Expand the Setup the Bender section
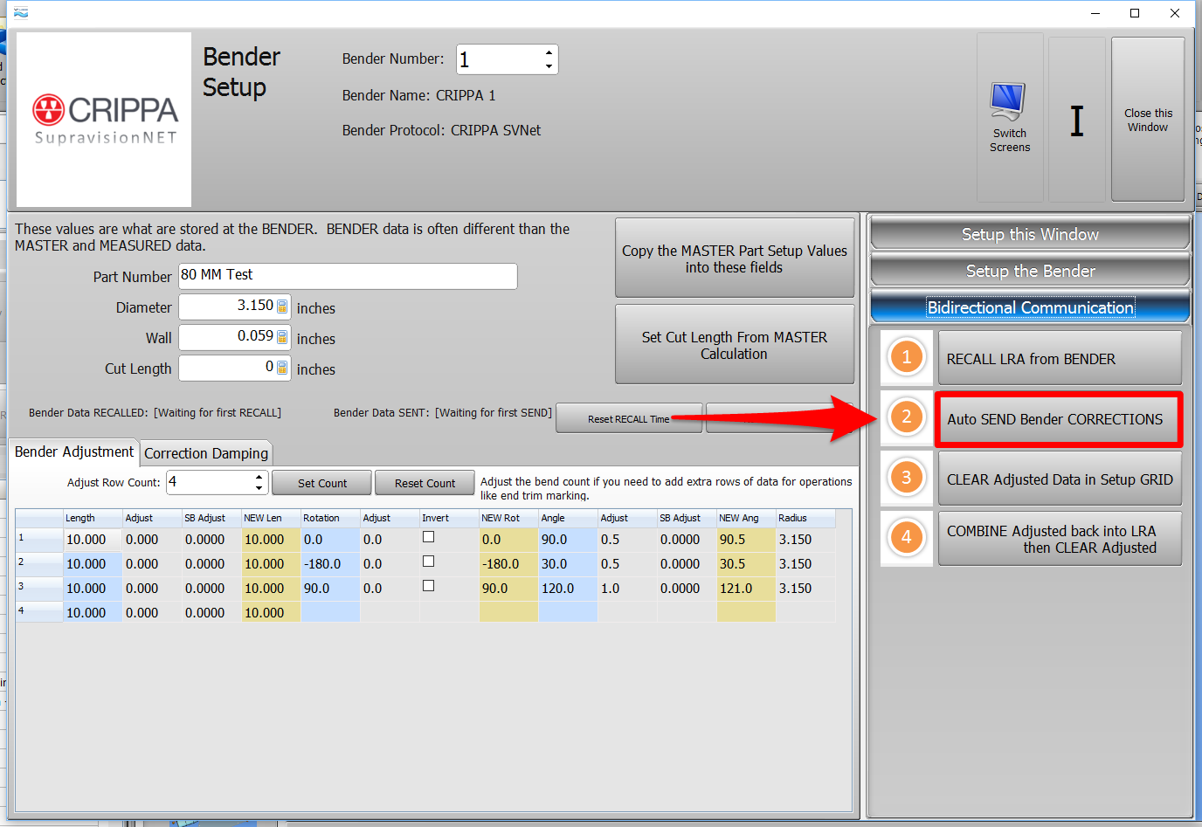1202x827 pixels. 1030,271
